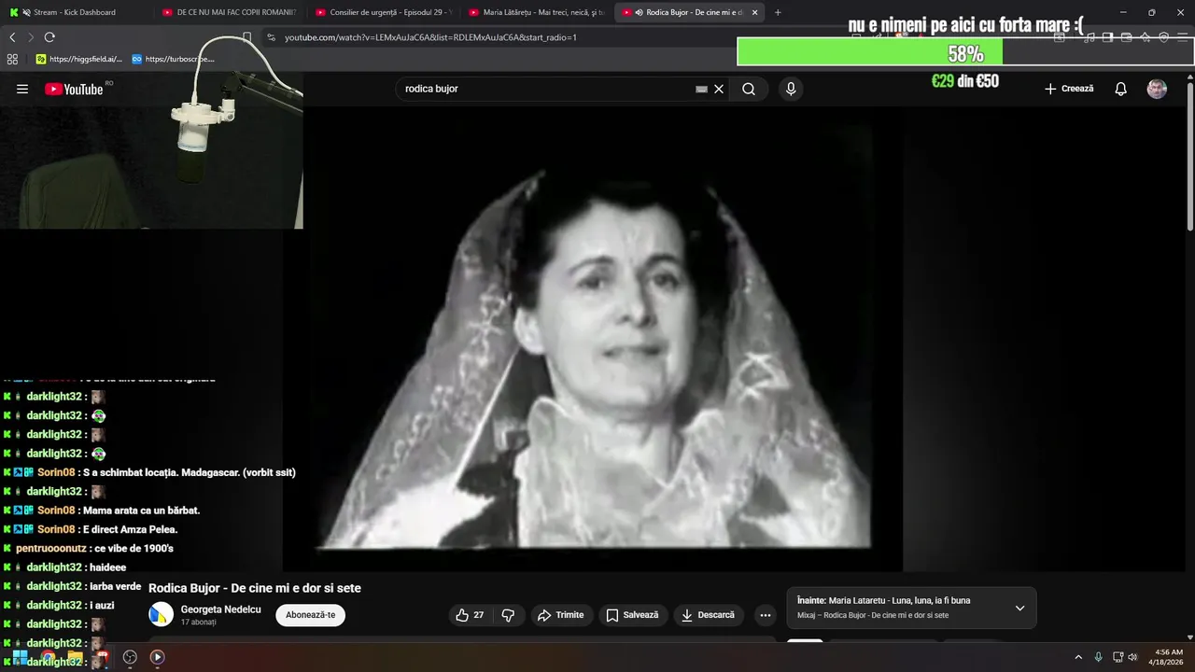The image size is (1195, 672).
Task: Select the '17 abonați' subscriber count
Action: point(198,622)
